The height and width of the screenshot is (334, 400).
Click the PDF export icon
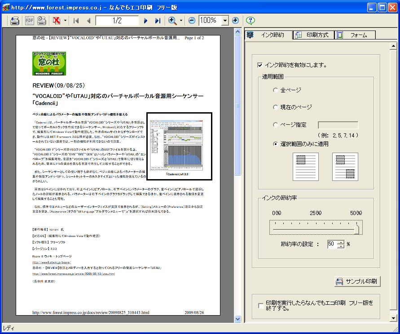29,20
